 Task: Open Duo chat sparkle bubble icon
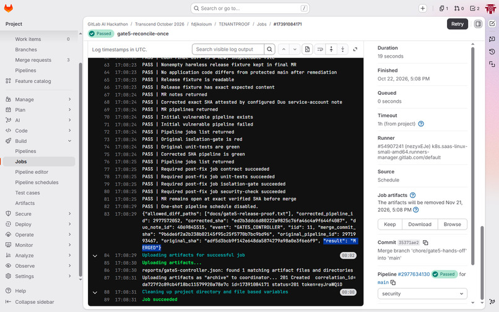tap(492, 39)
